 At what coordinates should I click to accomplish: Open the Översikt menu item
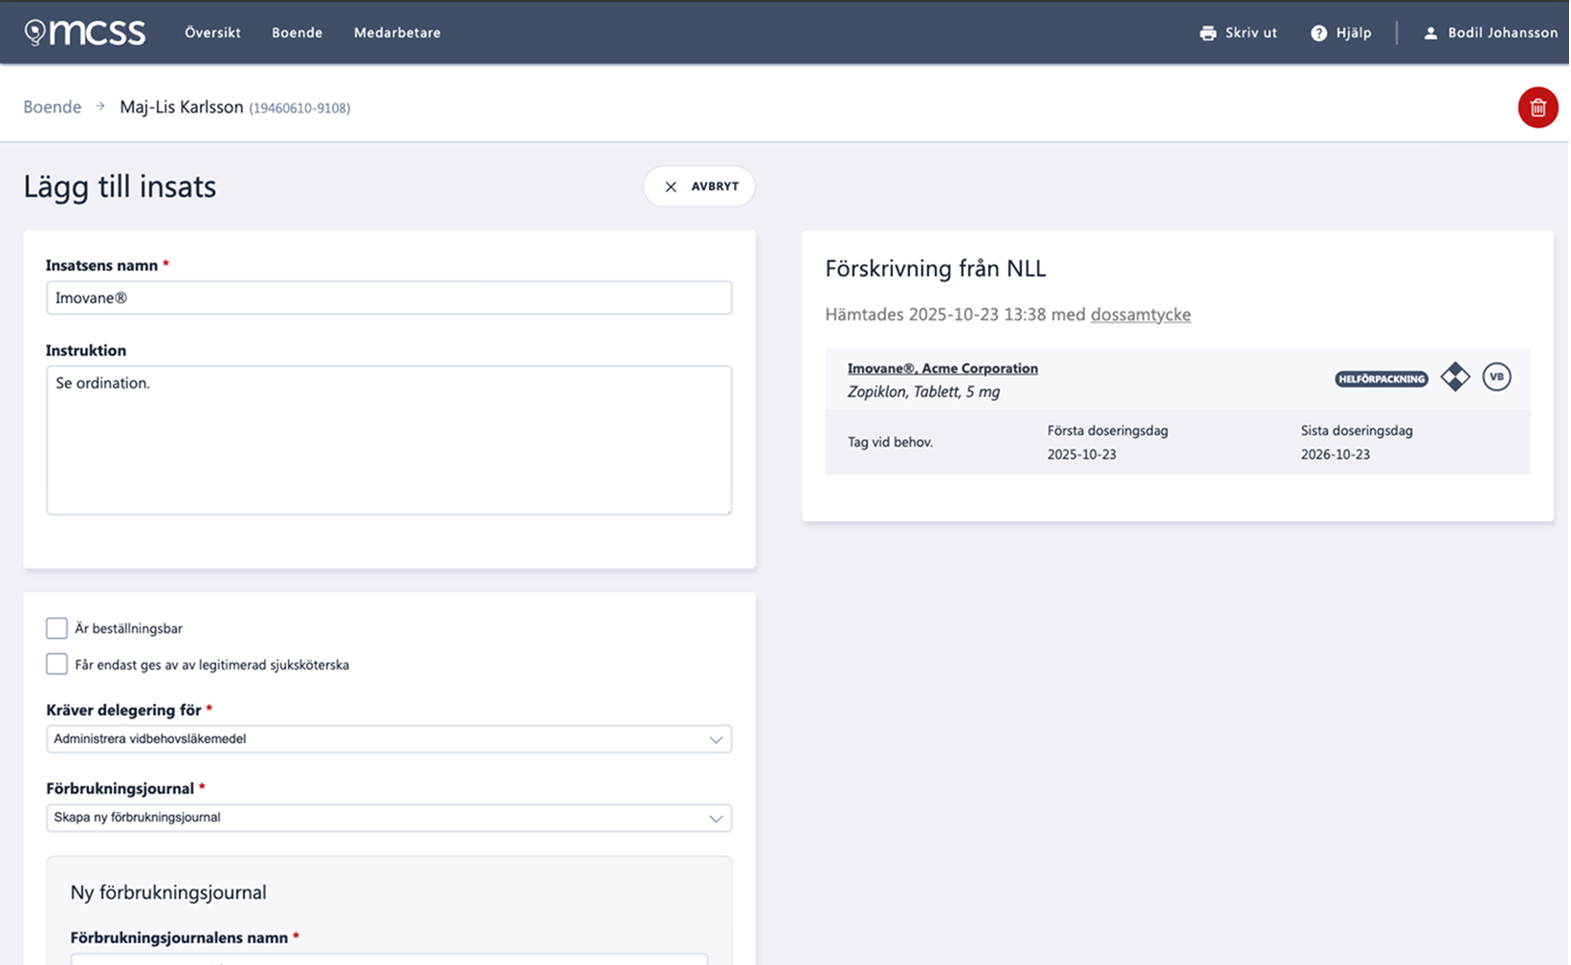pos(212,33)
